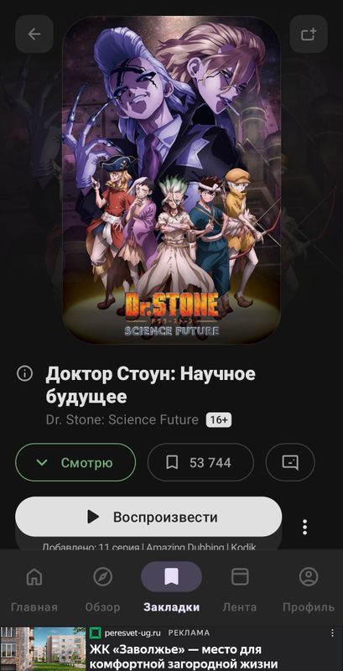Screen dimensions: 343x671
Task: Tap the 16+ age rating badge
Action: point(219,420)
